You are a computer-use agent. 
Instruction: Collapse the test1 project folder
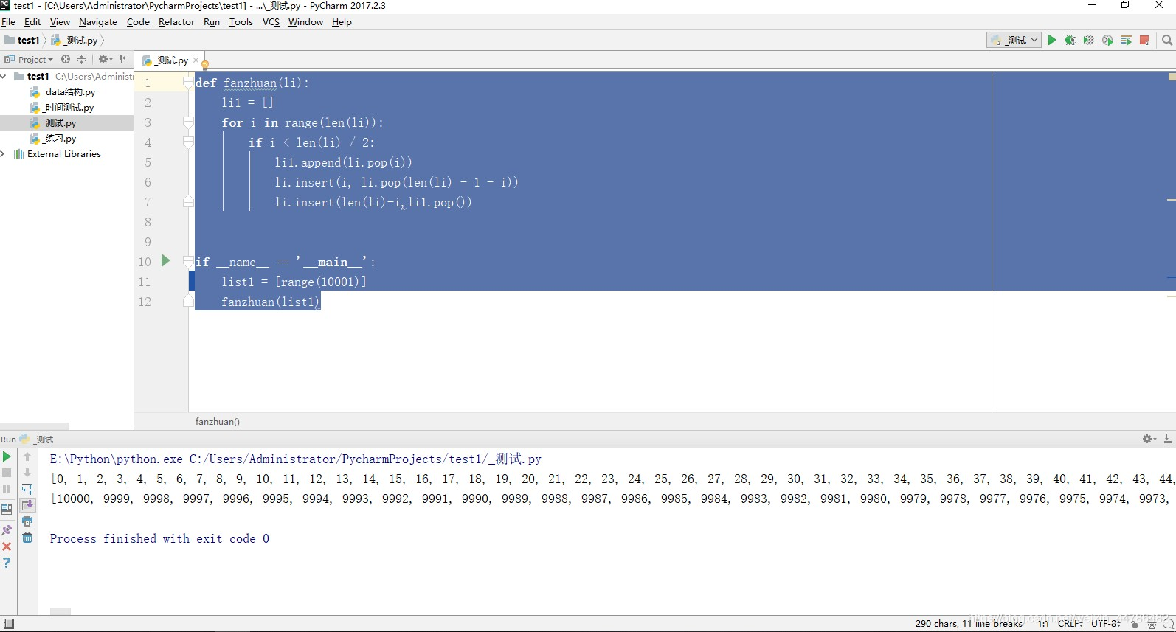(4, 76)
